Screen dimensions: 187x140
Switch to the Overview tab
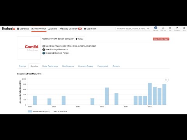point(23,66)
